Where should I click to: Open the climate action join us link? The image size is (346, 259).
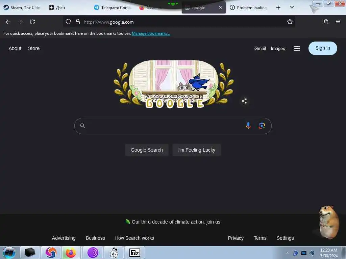[176, 222]
